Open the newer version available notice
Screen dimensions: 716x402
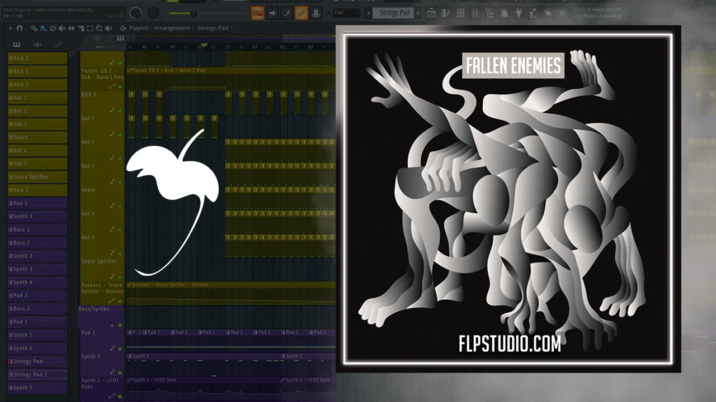[597, 13]
